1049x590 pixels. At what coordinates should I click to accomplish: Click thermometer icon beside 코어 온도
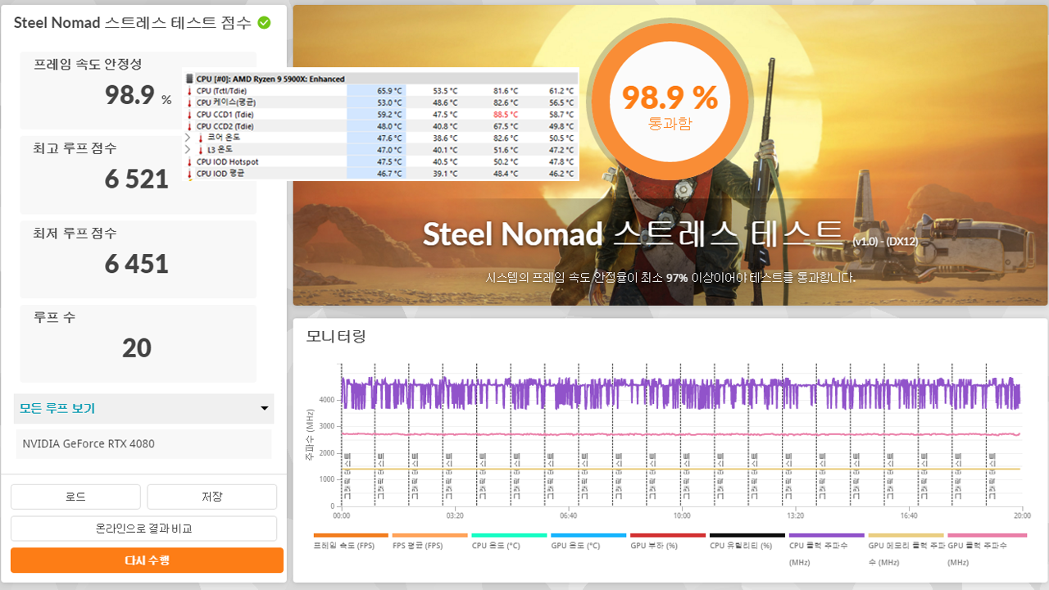click(201, 138)
